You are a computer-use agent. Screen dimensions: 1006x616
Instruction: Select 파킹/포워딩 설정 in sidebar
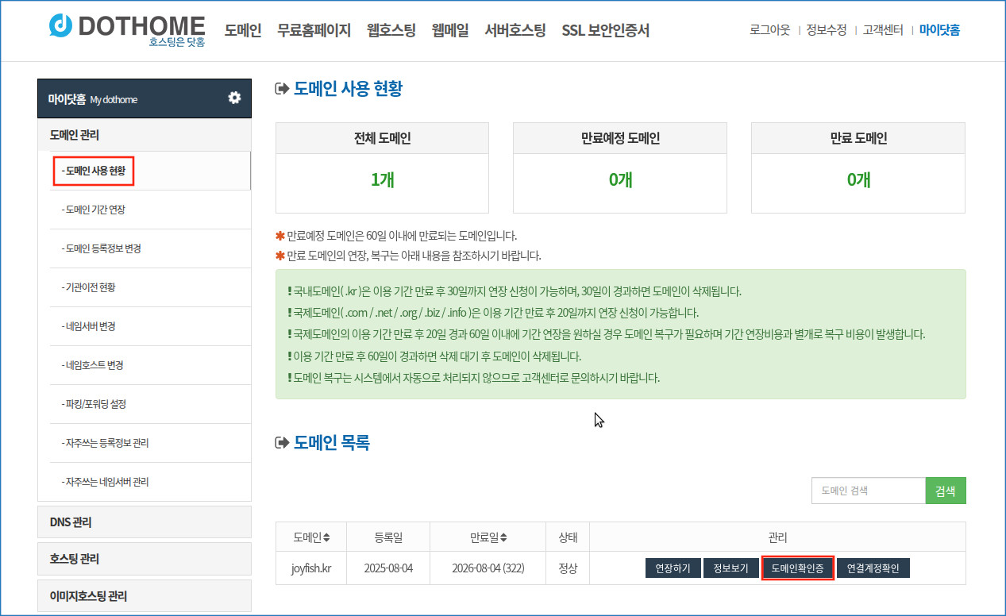click(97, 404)
